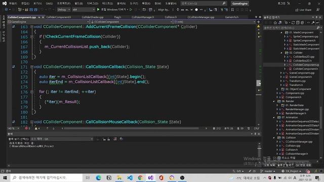Click the master branch button in status bar
Screen dimensions: 324x182
tap(268, 171)
